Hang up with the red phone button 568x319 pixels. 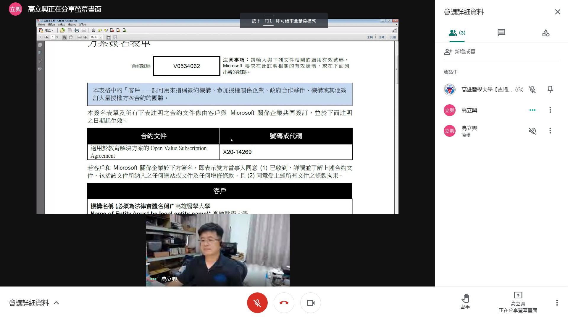click(284, 303)
